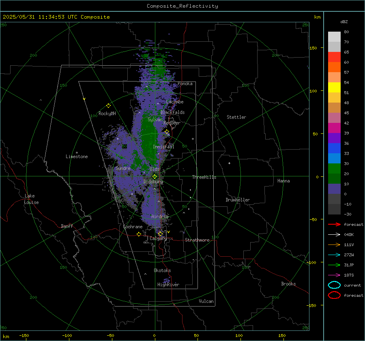The width and height of the screenshot is (365, 341).
Task: Click the magenta 18TS arrow icon
Action: point(334,275)
